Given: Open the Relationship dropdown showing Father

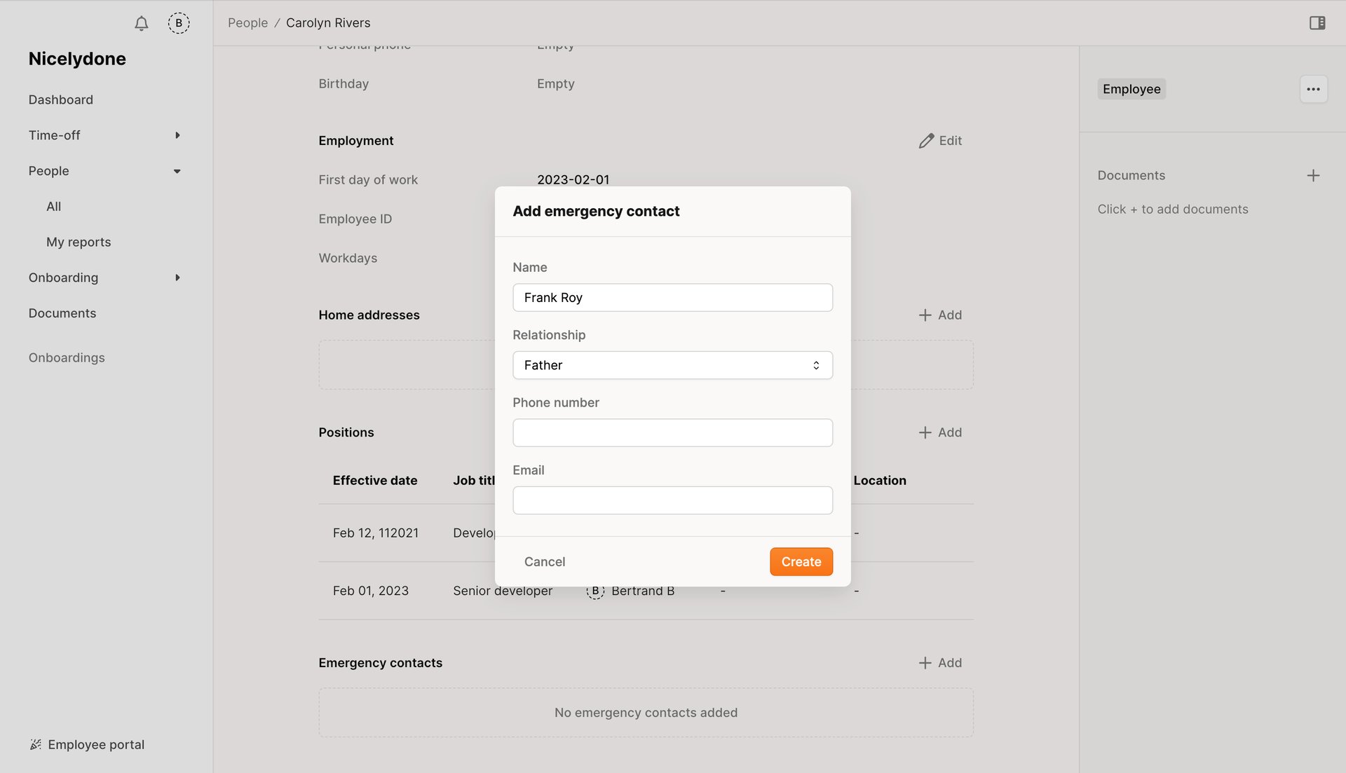Looking at the screenshot, I should coord(672,364).
